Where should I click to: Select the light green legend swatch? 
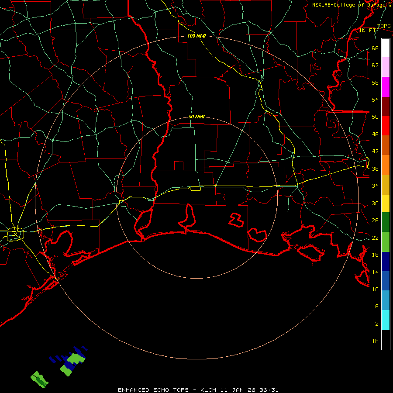click(x=386, y=242)
